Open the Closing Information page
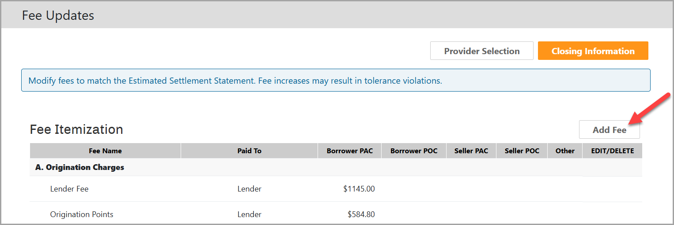This screenshot has width=674, height=225. click(593, 51)
